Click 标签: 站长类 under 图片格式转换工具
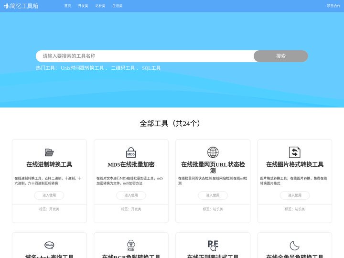 click(295, 209)
